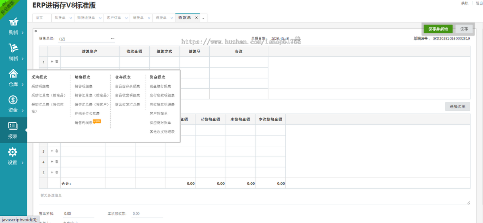483x223 pixels.
Task: Add a row after source row 3
Action: (52, 151)
